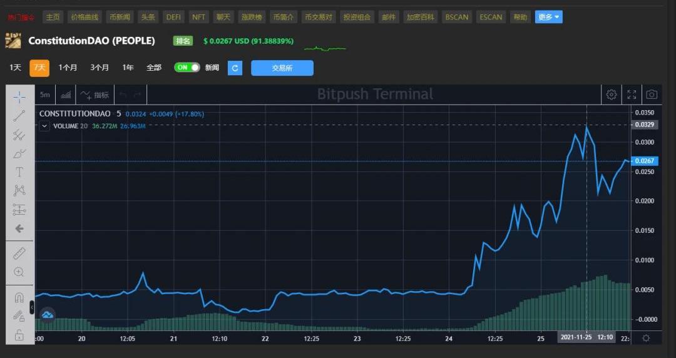Screen dimensions: 676x358
Task: Activate the zoom in tool
Action: point(19,272)
